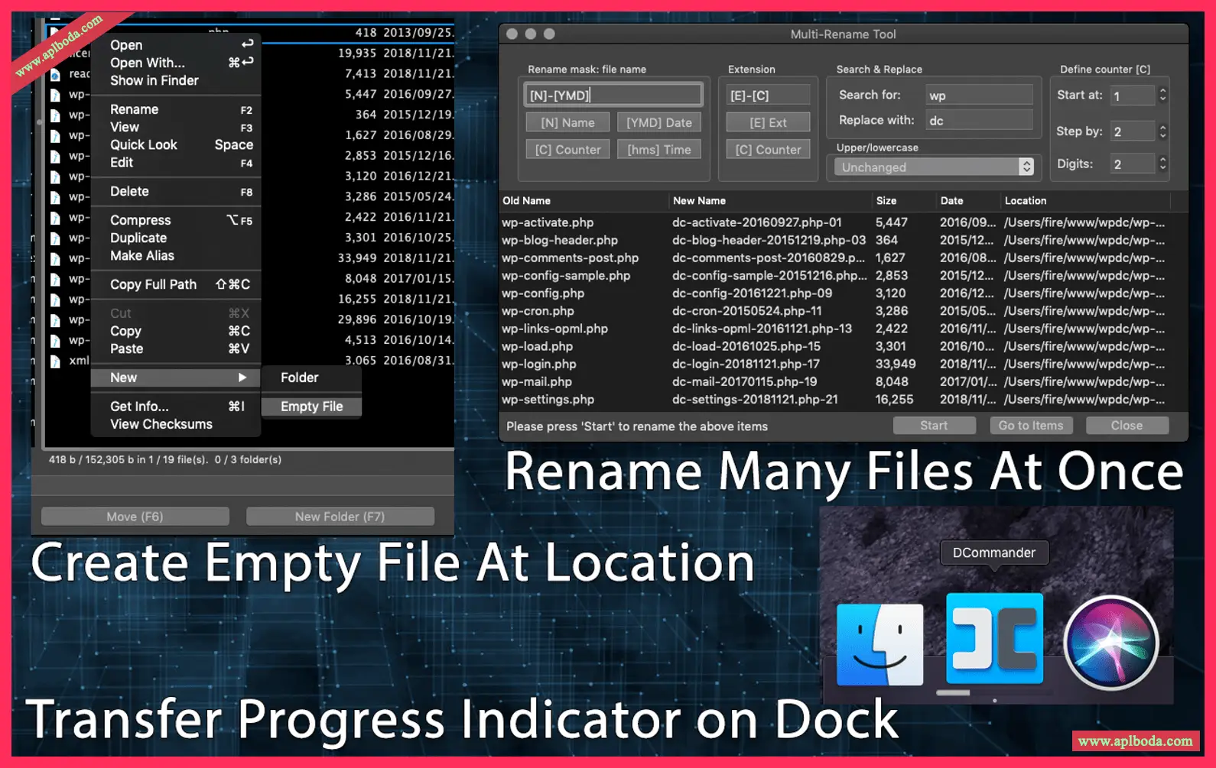Open the Upper/lowercase Unchanged dropdown
This screenshot has width=1216, height=768.
point(933,167)
